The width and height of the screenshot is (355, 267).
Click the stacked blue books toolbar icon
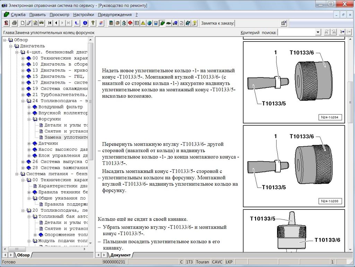188,23
